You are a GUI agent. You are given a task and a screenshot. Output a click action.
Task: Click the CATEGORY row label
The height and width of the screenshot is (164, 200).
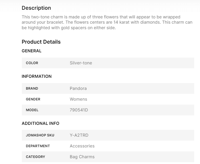point(35,157)
